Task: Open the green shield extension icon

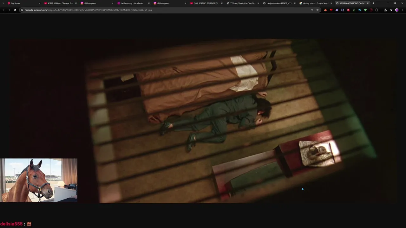Action: click(365, 10)
